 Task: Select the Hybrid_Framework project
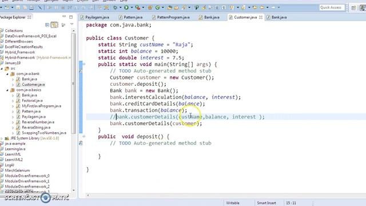click(20, 52)
